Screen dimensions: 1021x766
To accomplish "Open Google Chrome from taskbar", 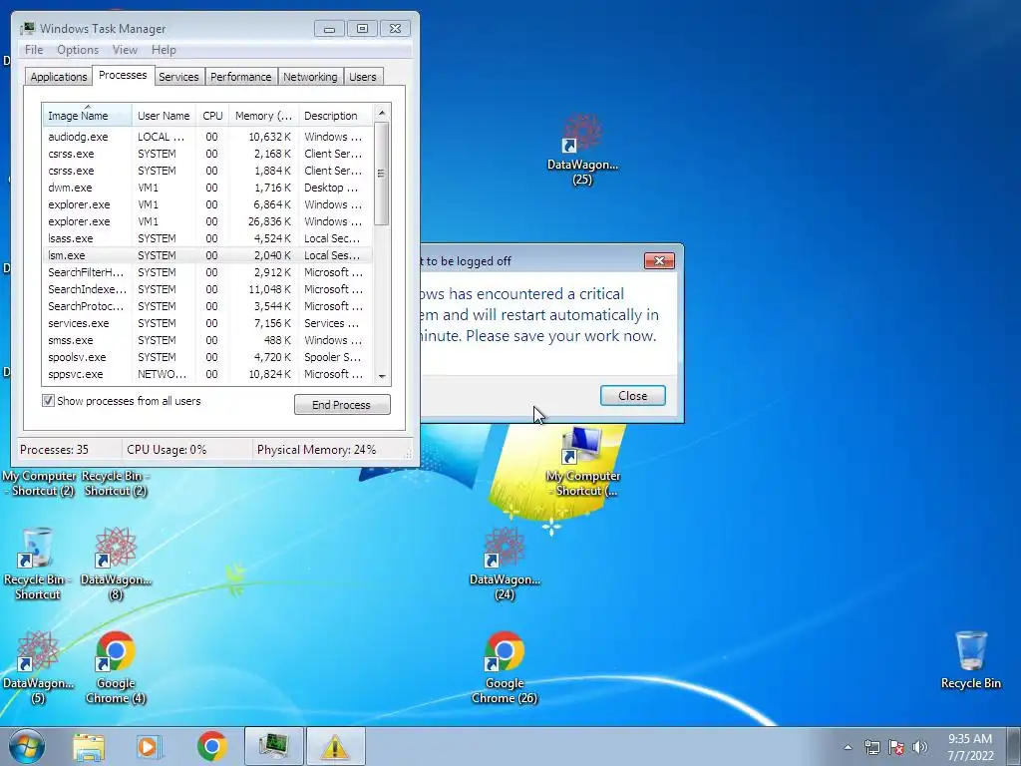I will [x=211, y=746].
